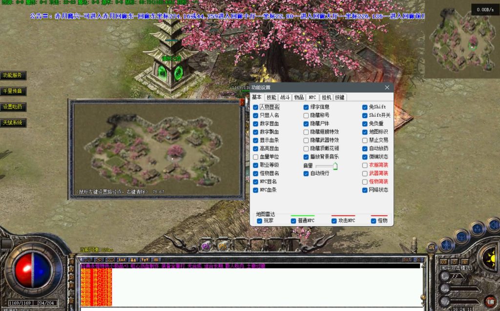
Task: Close the 功能设置 settings dialog
Action: click(x=387, y=87)
